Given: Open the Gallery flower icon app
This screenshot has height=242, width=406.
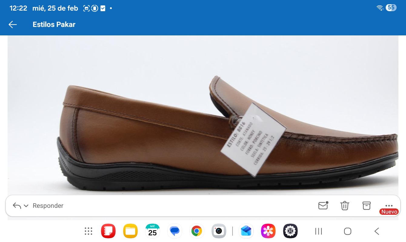Looking at the screenshot, I should point(268,231).
